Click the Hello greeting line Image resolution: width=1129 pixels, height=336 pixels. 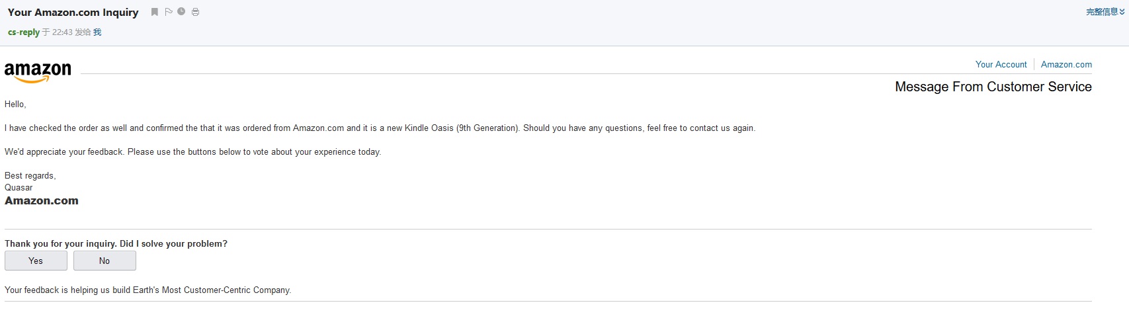tap(15, 105)
